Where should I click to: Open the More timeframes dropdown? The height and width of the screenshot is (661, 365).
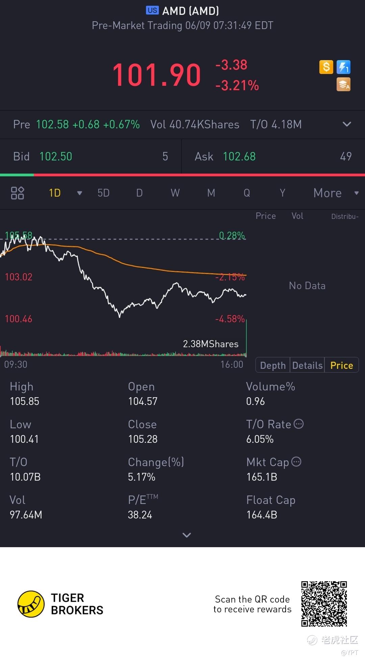coord(336,193)
